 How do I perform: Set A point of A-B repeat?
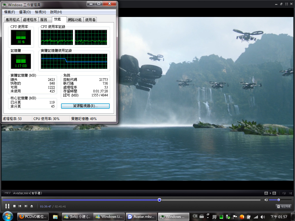[266, 193]
